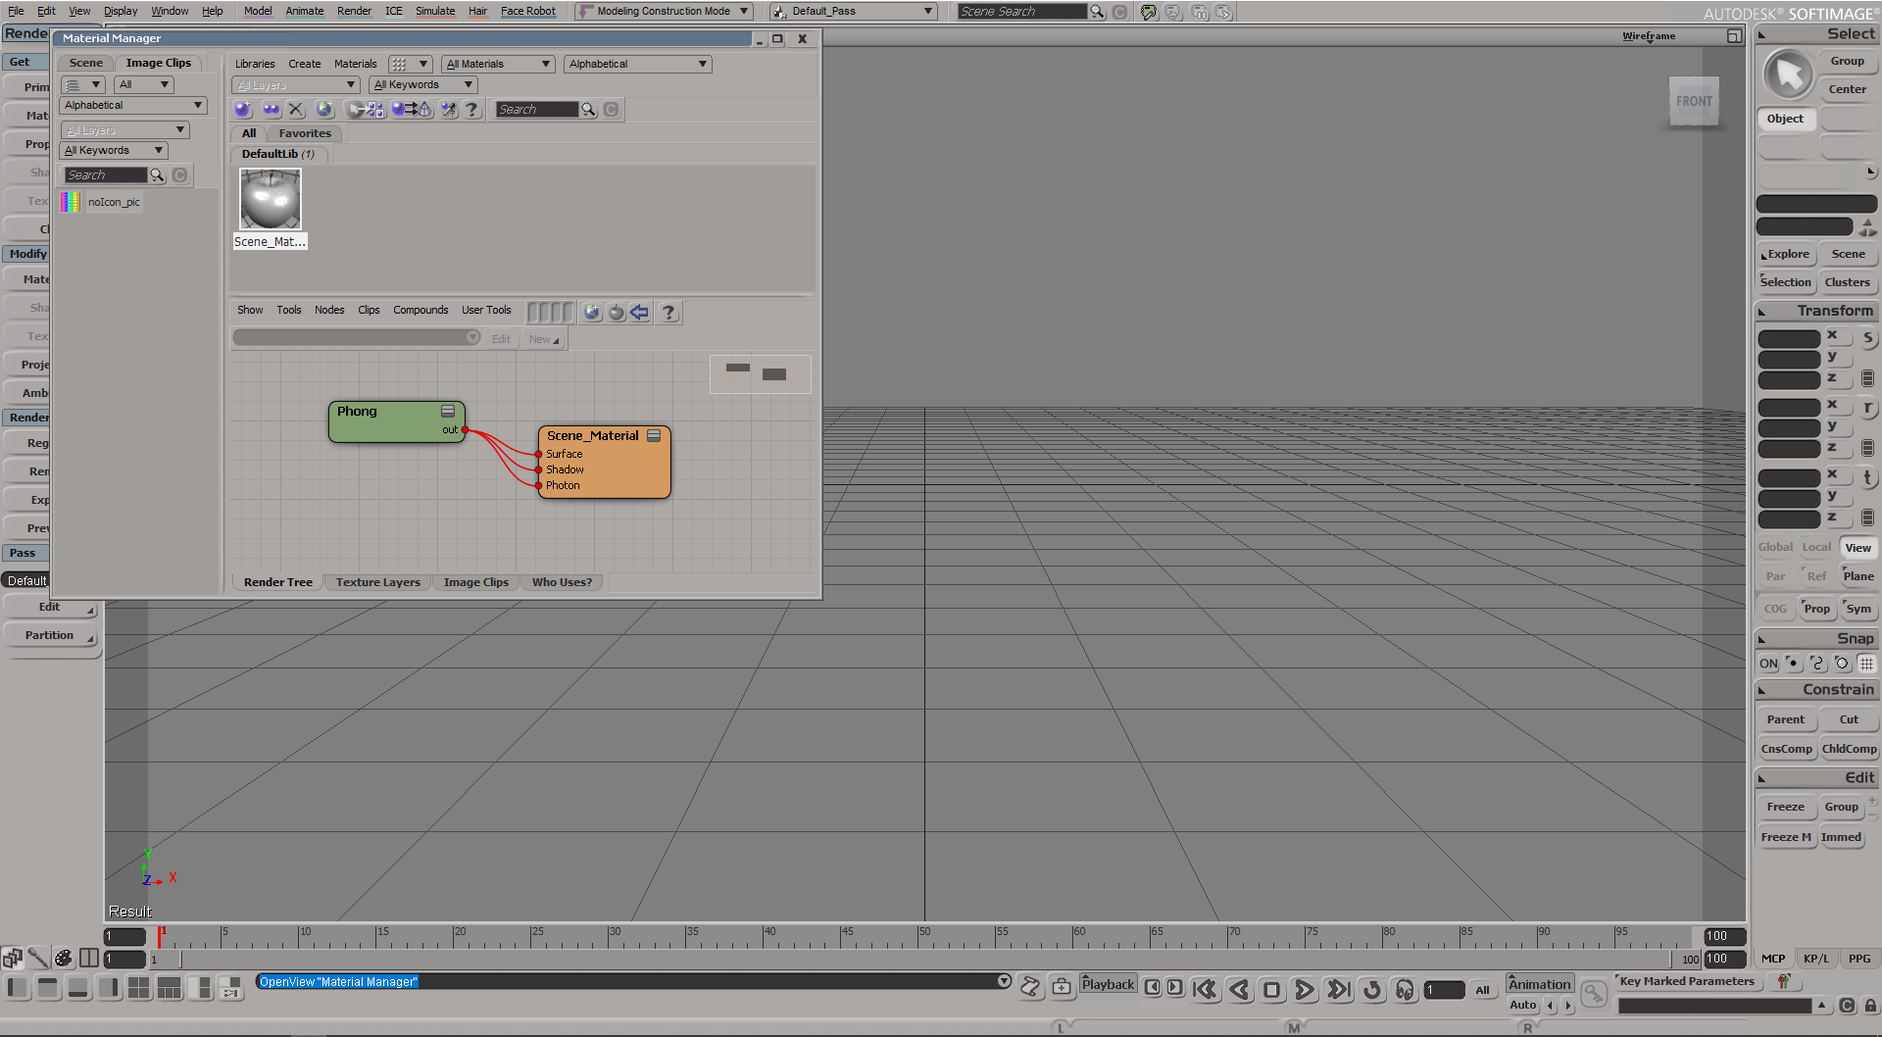Screen dimensions: 1882x1037
Task: Click the large Select arrow tool icon
Action: 1789,74
